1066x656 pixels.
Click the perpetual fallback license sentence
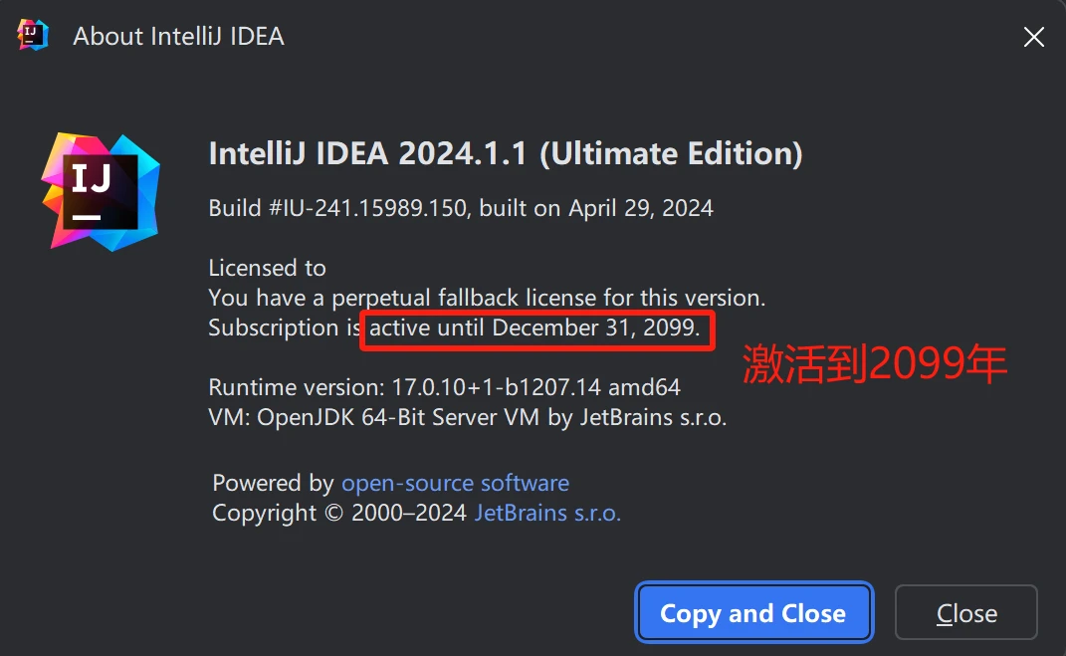coord(487,298)
